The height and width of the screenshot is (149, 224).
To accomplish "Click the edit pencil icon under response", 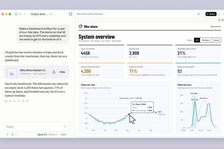I will 27,101.
